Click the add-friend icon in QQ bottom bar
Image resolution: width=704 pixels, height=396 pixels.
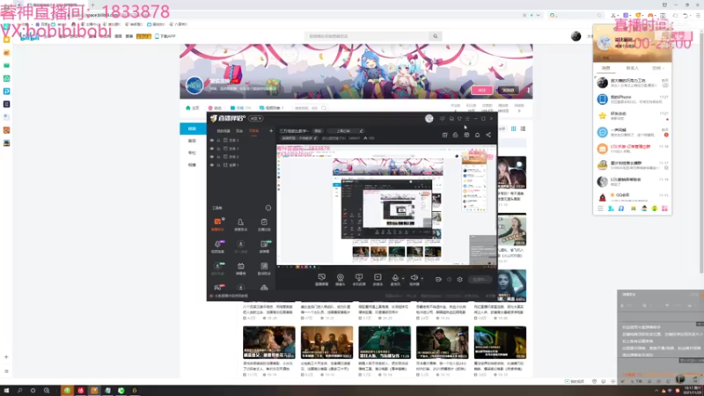611,209
